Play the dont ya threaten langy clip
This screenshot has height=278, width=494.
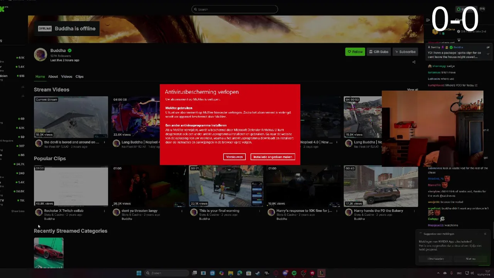pyautogui.click(x=149, y=186)
